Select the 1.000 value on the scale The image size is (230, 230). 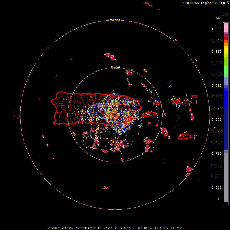click(216, 29)
